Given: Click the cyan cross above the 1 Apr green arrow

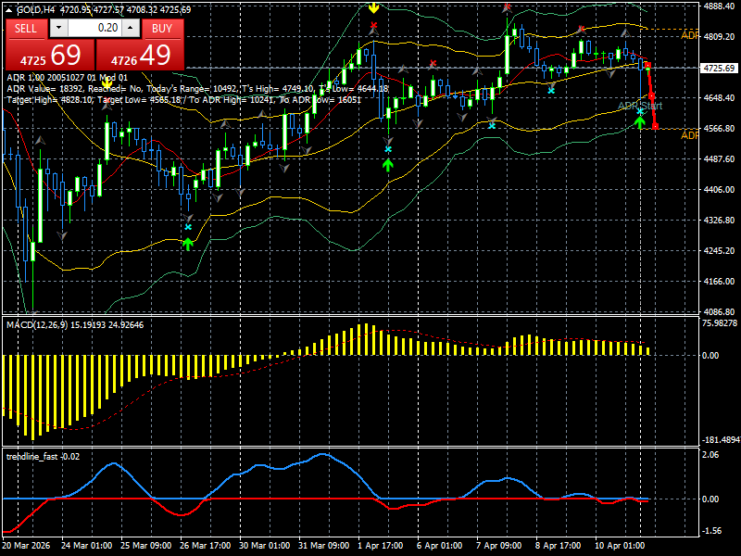Looking at the screenshot, I should pyautogui.click(x=388, y=149).
